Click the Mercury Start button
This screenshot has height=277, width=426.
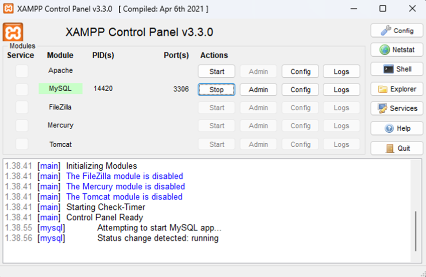217,126
